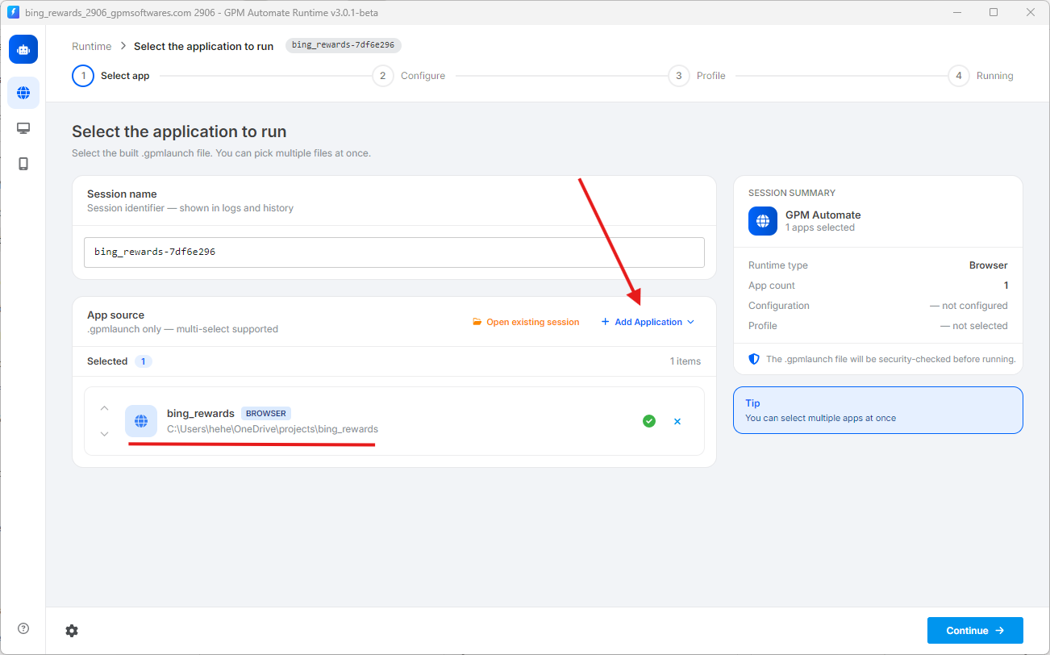Go to step 2 Configure
This screenshot has height=655, width=1050.
click(409, 76)
